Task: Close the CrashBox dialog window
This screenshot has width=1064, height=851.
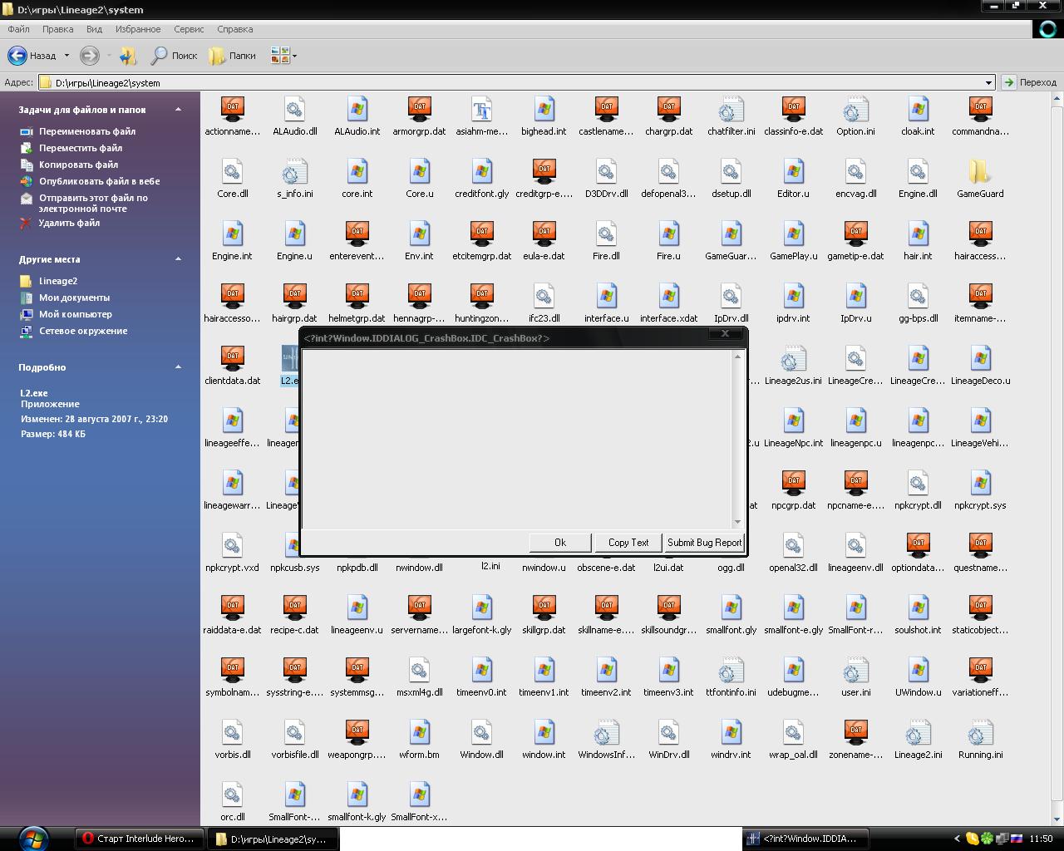Action: (x=725, y=333)
